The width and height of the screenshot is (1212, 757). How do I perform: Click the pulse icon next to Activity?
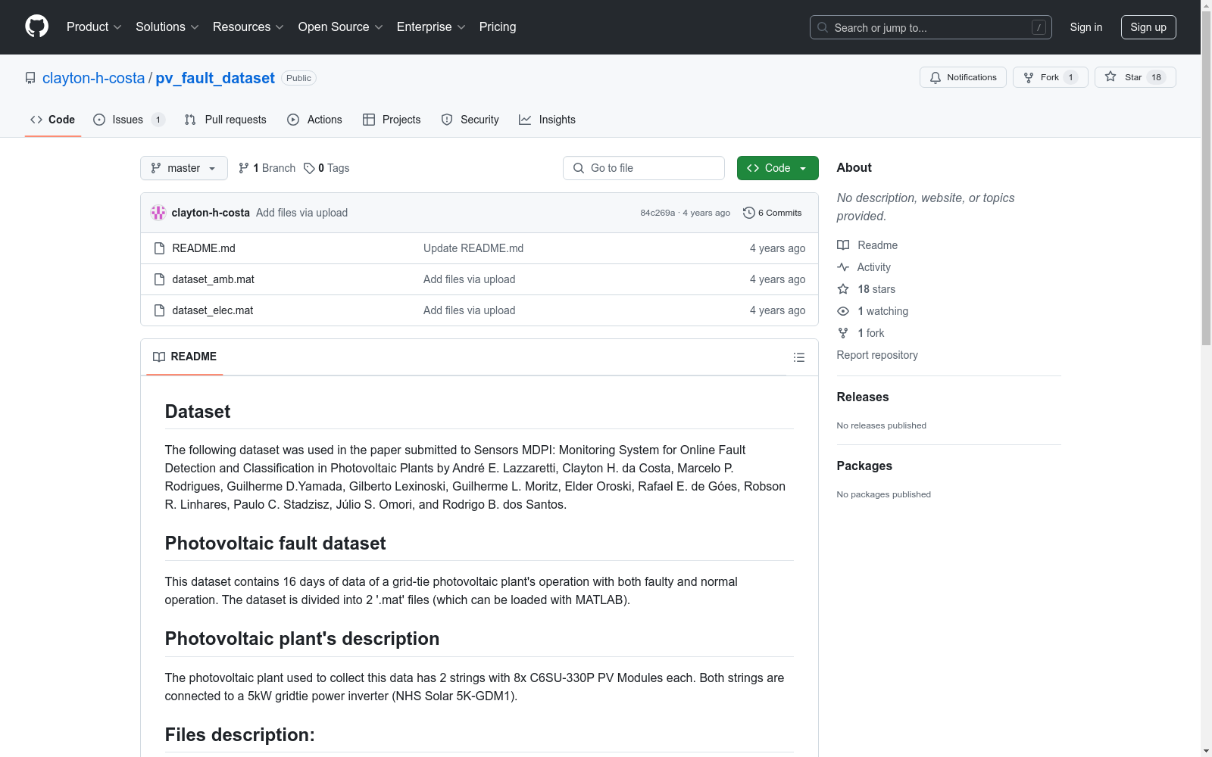click(843, 267)
